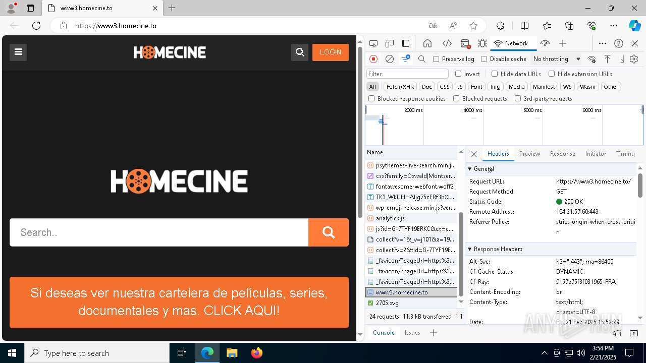646x363 pixels.
Task: Select analytics.js request row
Action: tap(411, 218)
